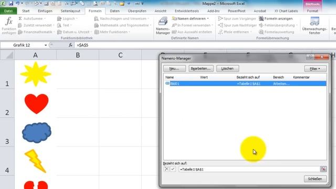This screenshot has width=336, height=189.
Task: Select the yellow sun picture in row 1
Action: 36,74
